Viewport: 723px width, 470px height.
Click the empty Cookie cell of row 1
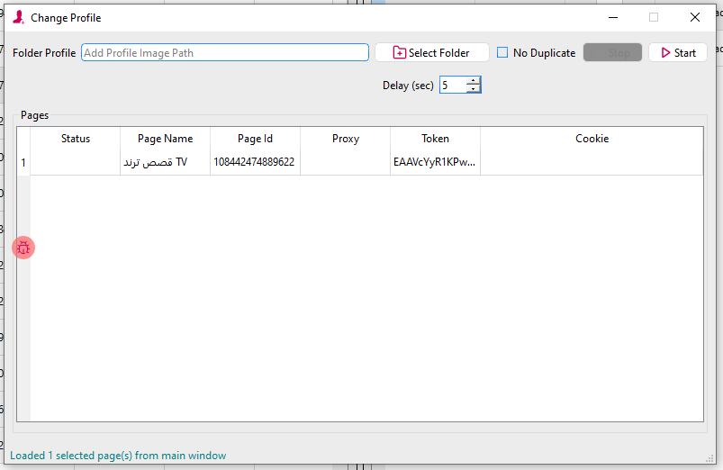[592, 163]
